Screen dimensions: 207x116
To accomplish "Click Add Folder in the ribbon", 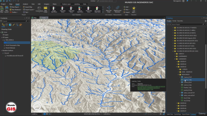I will point(45,9).
